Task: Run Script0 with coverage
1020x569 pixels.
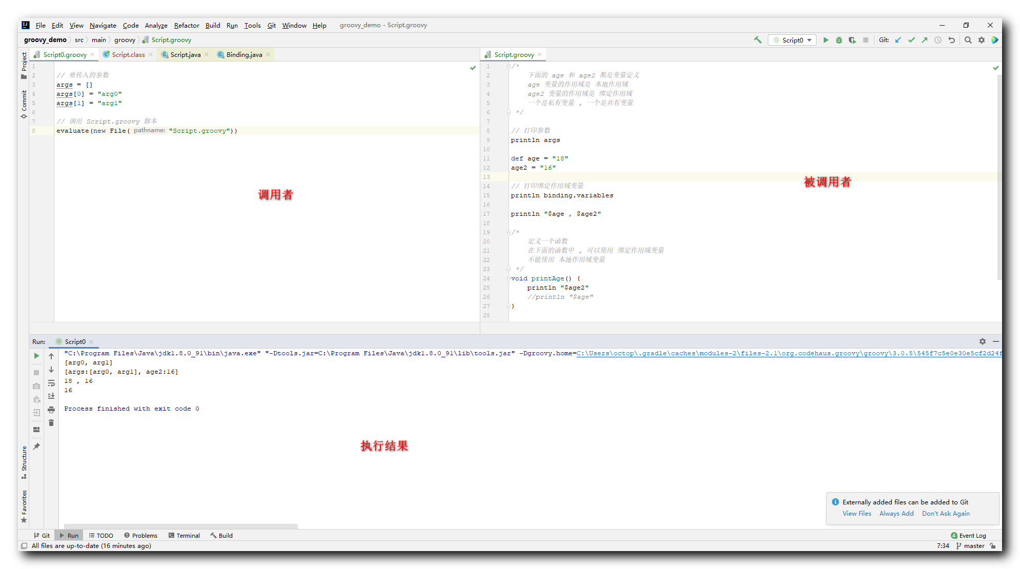Action: [x=852, y=40]
